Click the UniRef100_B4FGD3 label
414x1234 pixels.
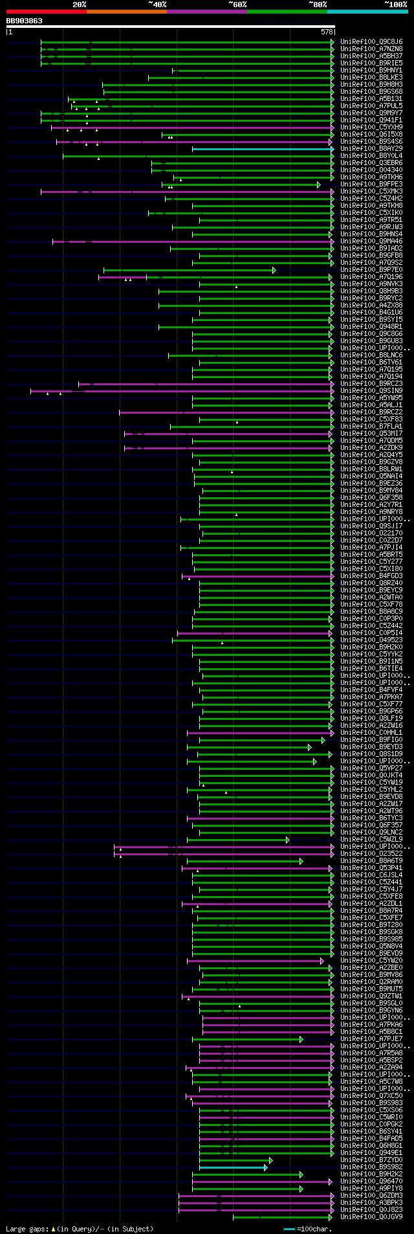click(x=371, y=576)
